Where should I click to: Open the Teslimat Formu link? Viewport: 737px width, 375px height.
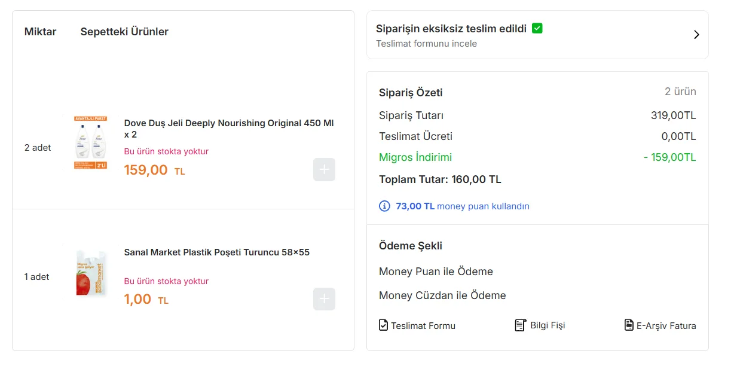417,325
